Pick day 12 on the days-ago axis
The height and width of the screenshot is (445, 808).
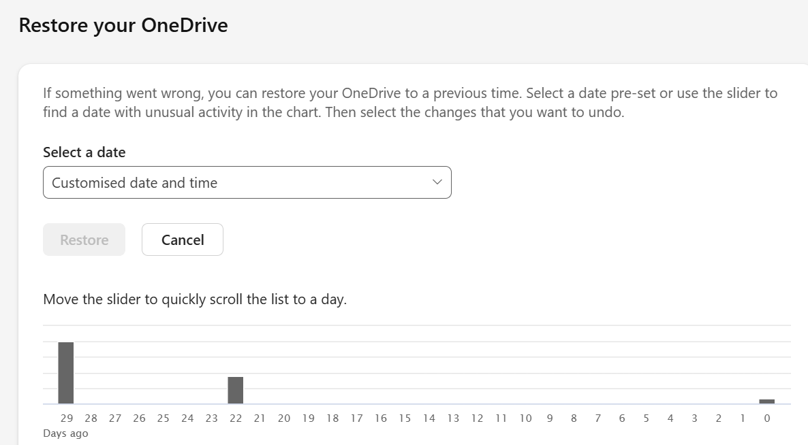[477, 418]
